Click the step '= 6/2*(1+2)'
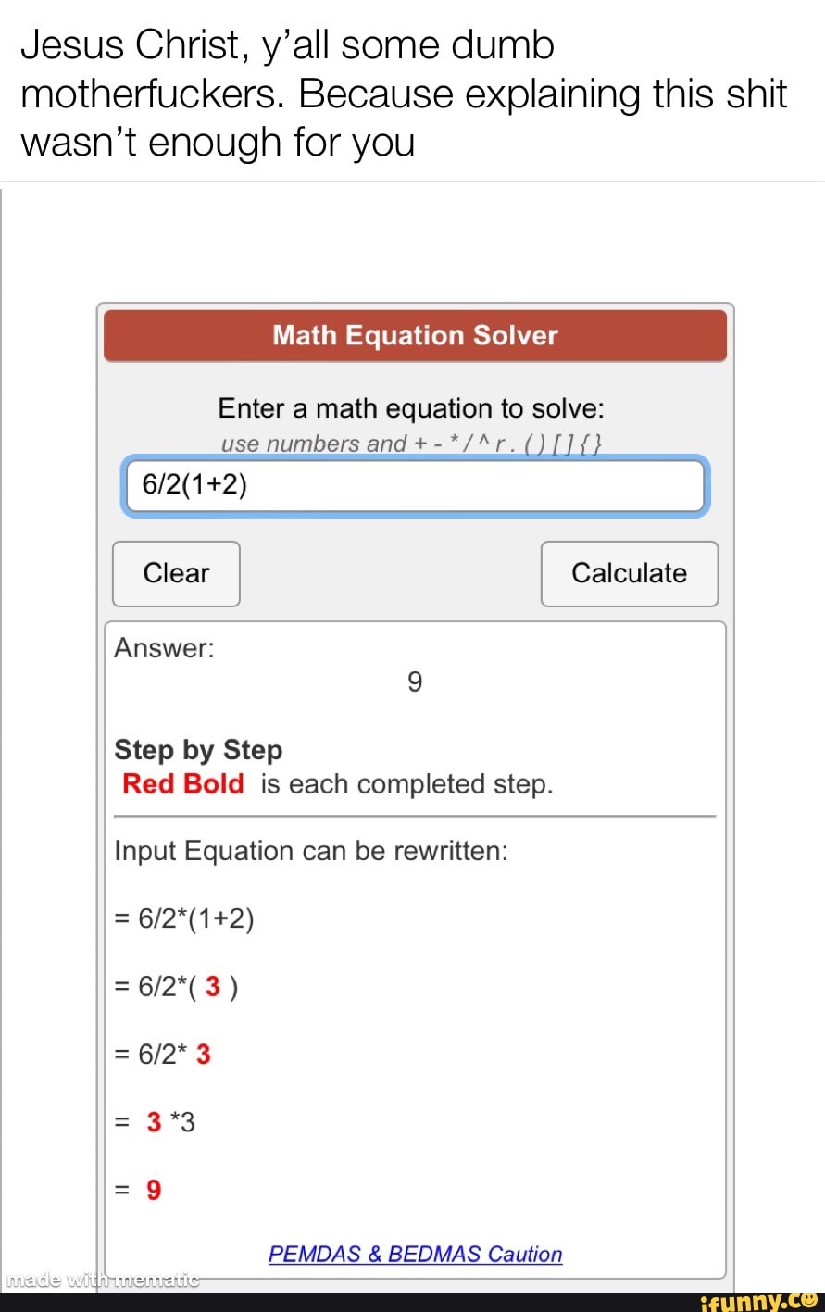The height and width of the screenshot is (1312, 825). pos(184,918)
